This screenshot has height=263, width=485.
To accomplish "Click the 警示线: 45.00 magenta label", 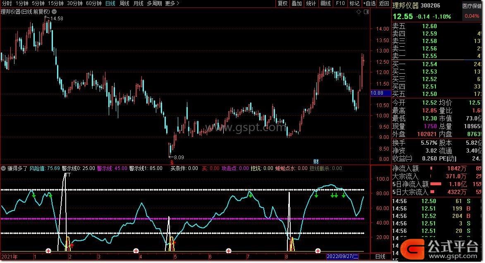I will coord(112,168).
